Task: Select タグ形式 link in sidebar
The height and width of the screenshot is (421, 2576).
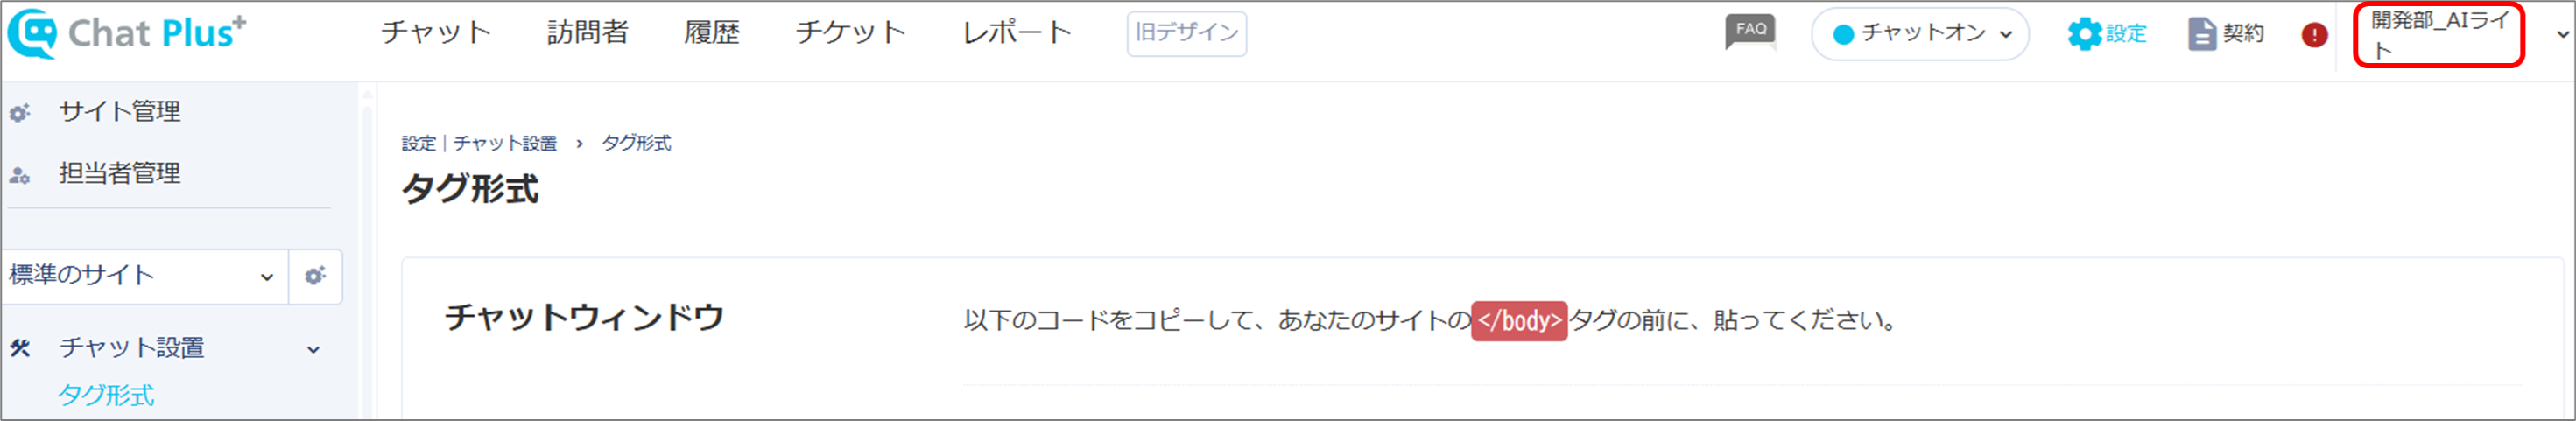Action: coord(106,395)
